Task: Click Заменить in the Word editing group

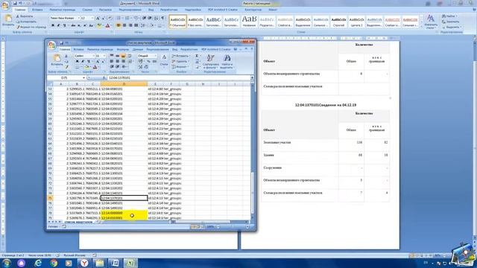Action: pyautogui.click(x=450, y=22)
